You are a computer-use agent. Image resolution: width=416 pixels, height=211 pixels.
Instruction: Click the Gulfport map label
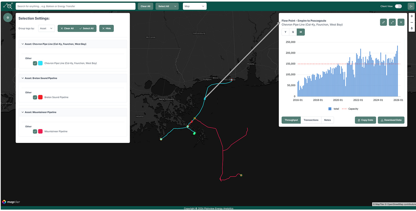click(x=207, y=79)
